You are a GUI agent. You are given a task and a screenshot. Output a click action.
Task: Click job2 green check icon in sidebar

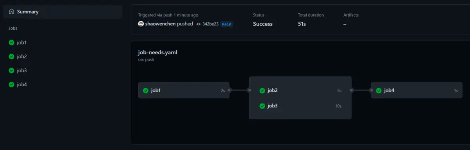click(x=11, y=57)
